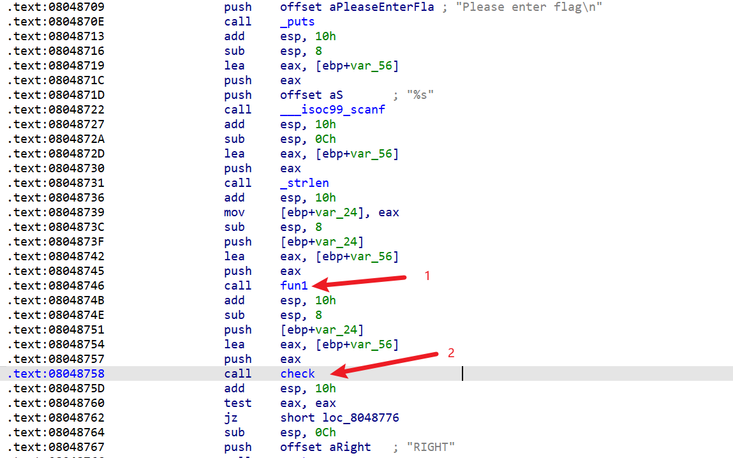Click the _puts function reference

tap(297, 22)
